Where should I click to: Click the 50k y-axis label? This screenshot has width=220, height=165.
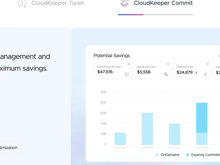click(x=103, y=92)
